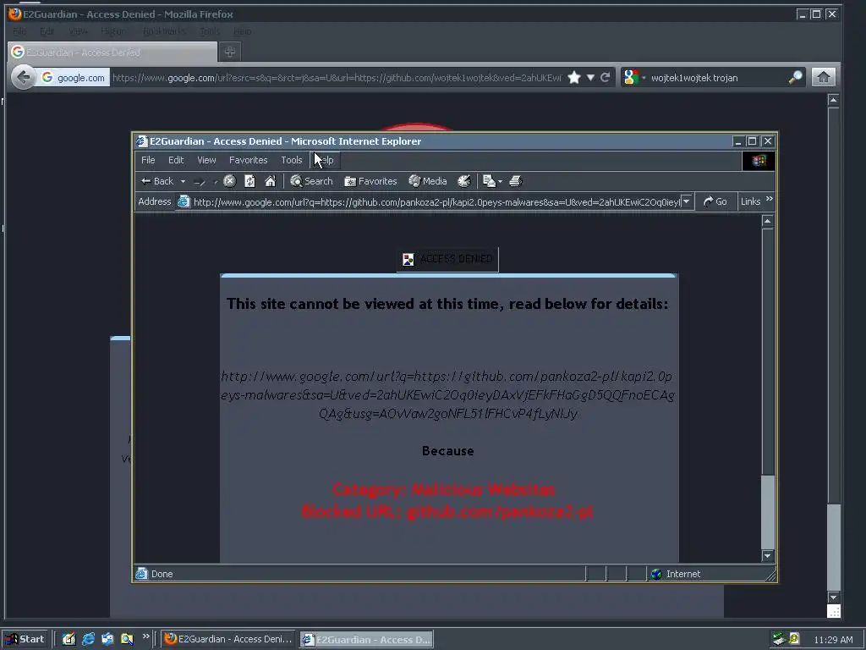Open Favorites pane from Internet Explorer toolbar

point(370,181)
